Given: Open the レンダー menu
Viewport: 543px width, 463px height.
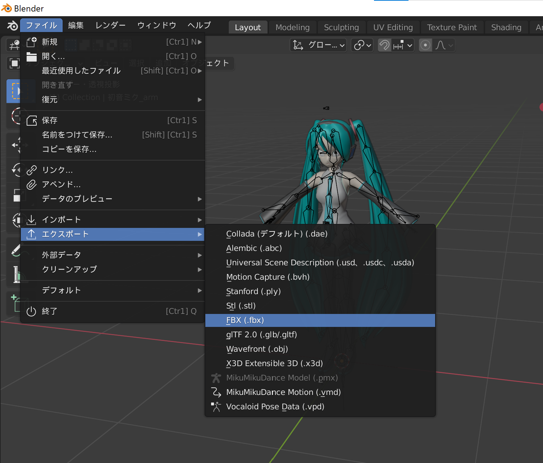Looking at the screenshot, I should coord(110,25).
